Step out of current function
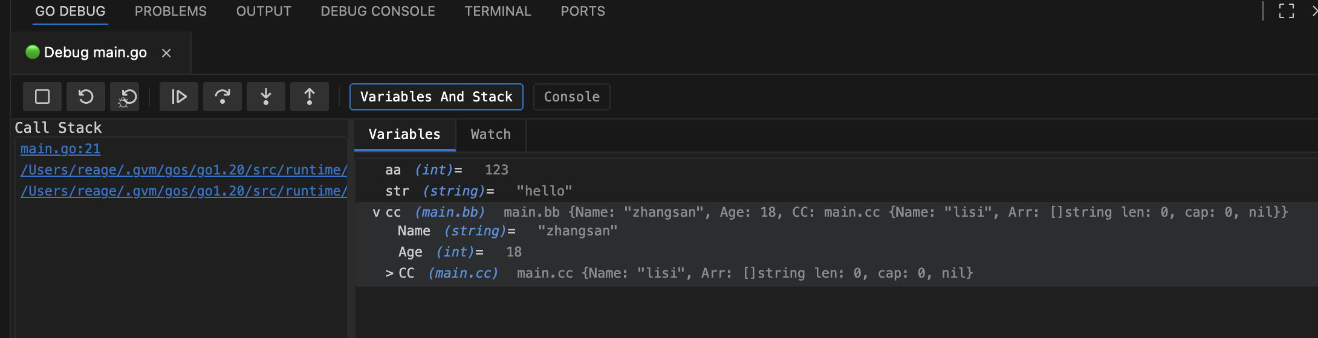The width and height of the screenshot is (1318, 338). [x=310, y=97]
